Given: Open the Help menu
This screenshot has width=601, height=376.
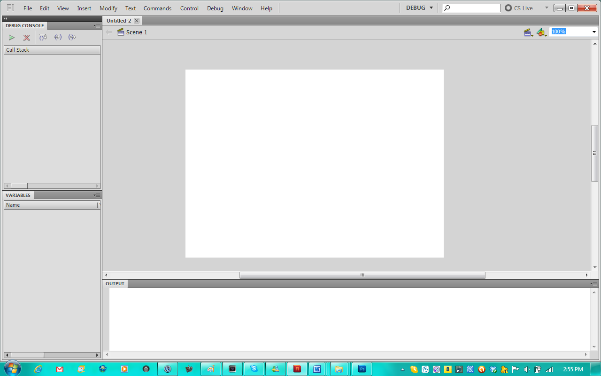Looking at the screenshot, I should pyautogui.click(x=266, y=8).
